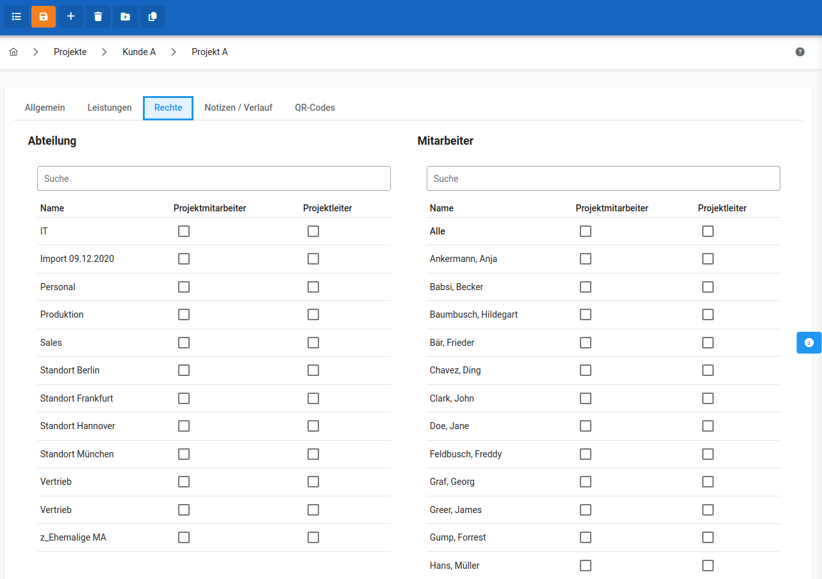Tick Projektleiter for Babsi, Becker
Image resolution: width=822 pixels, height=579 pixels.
708,287
